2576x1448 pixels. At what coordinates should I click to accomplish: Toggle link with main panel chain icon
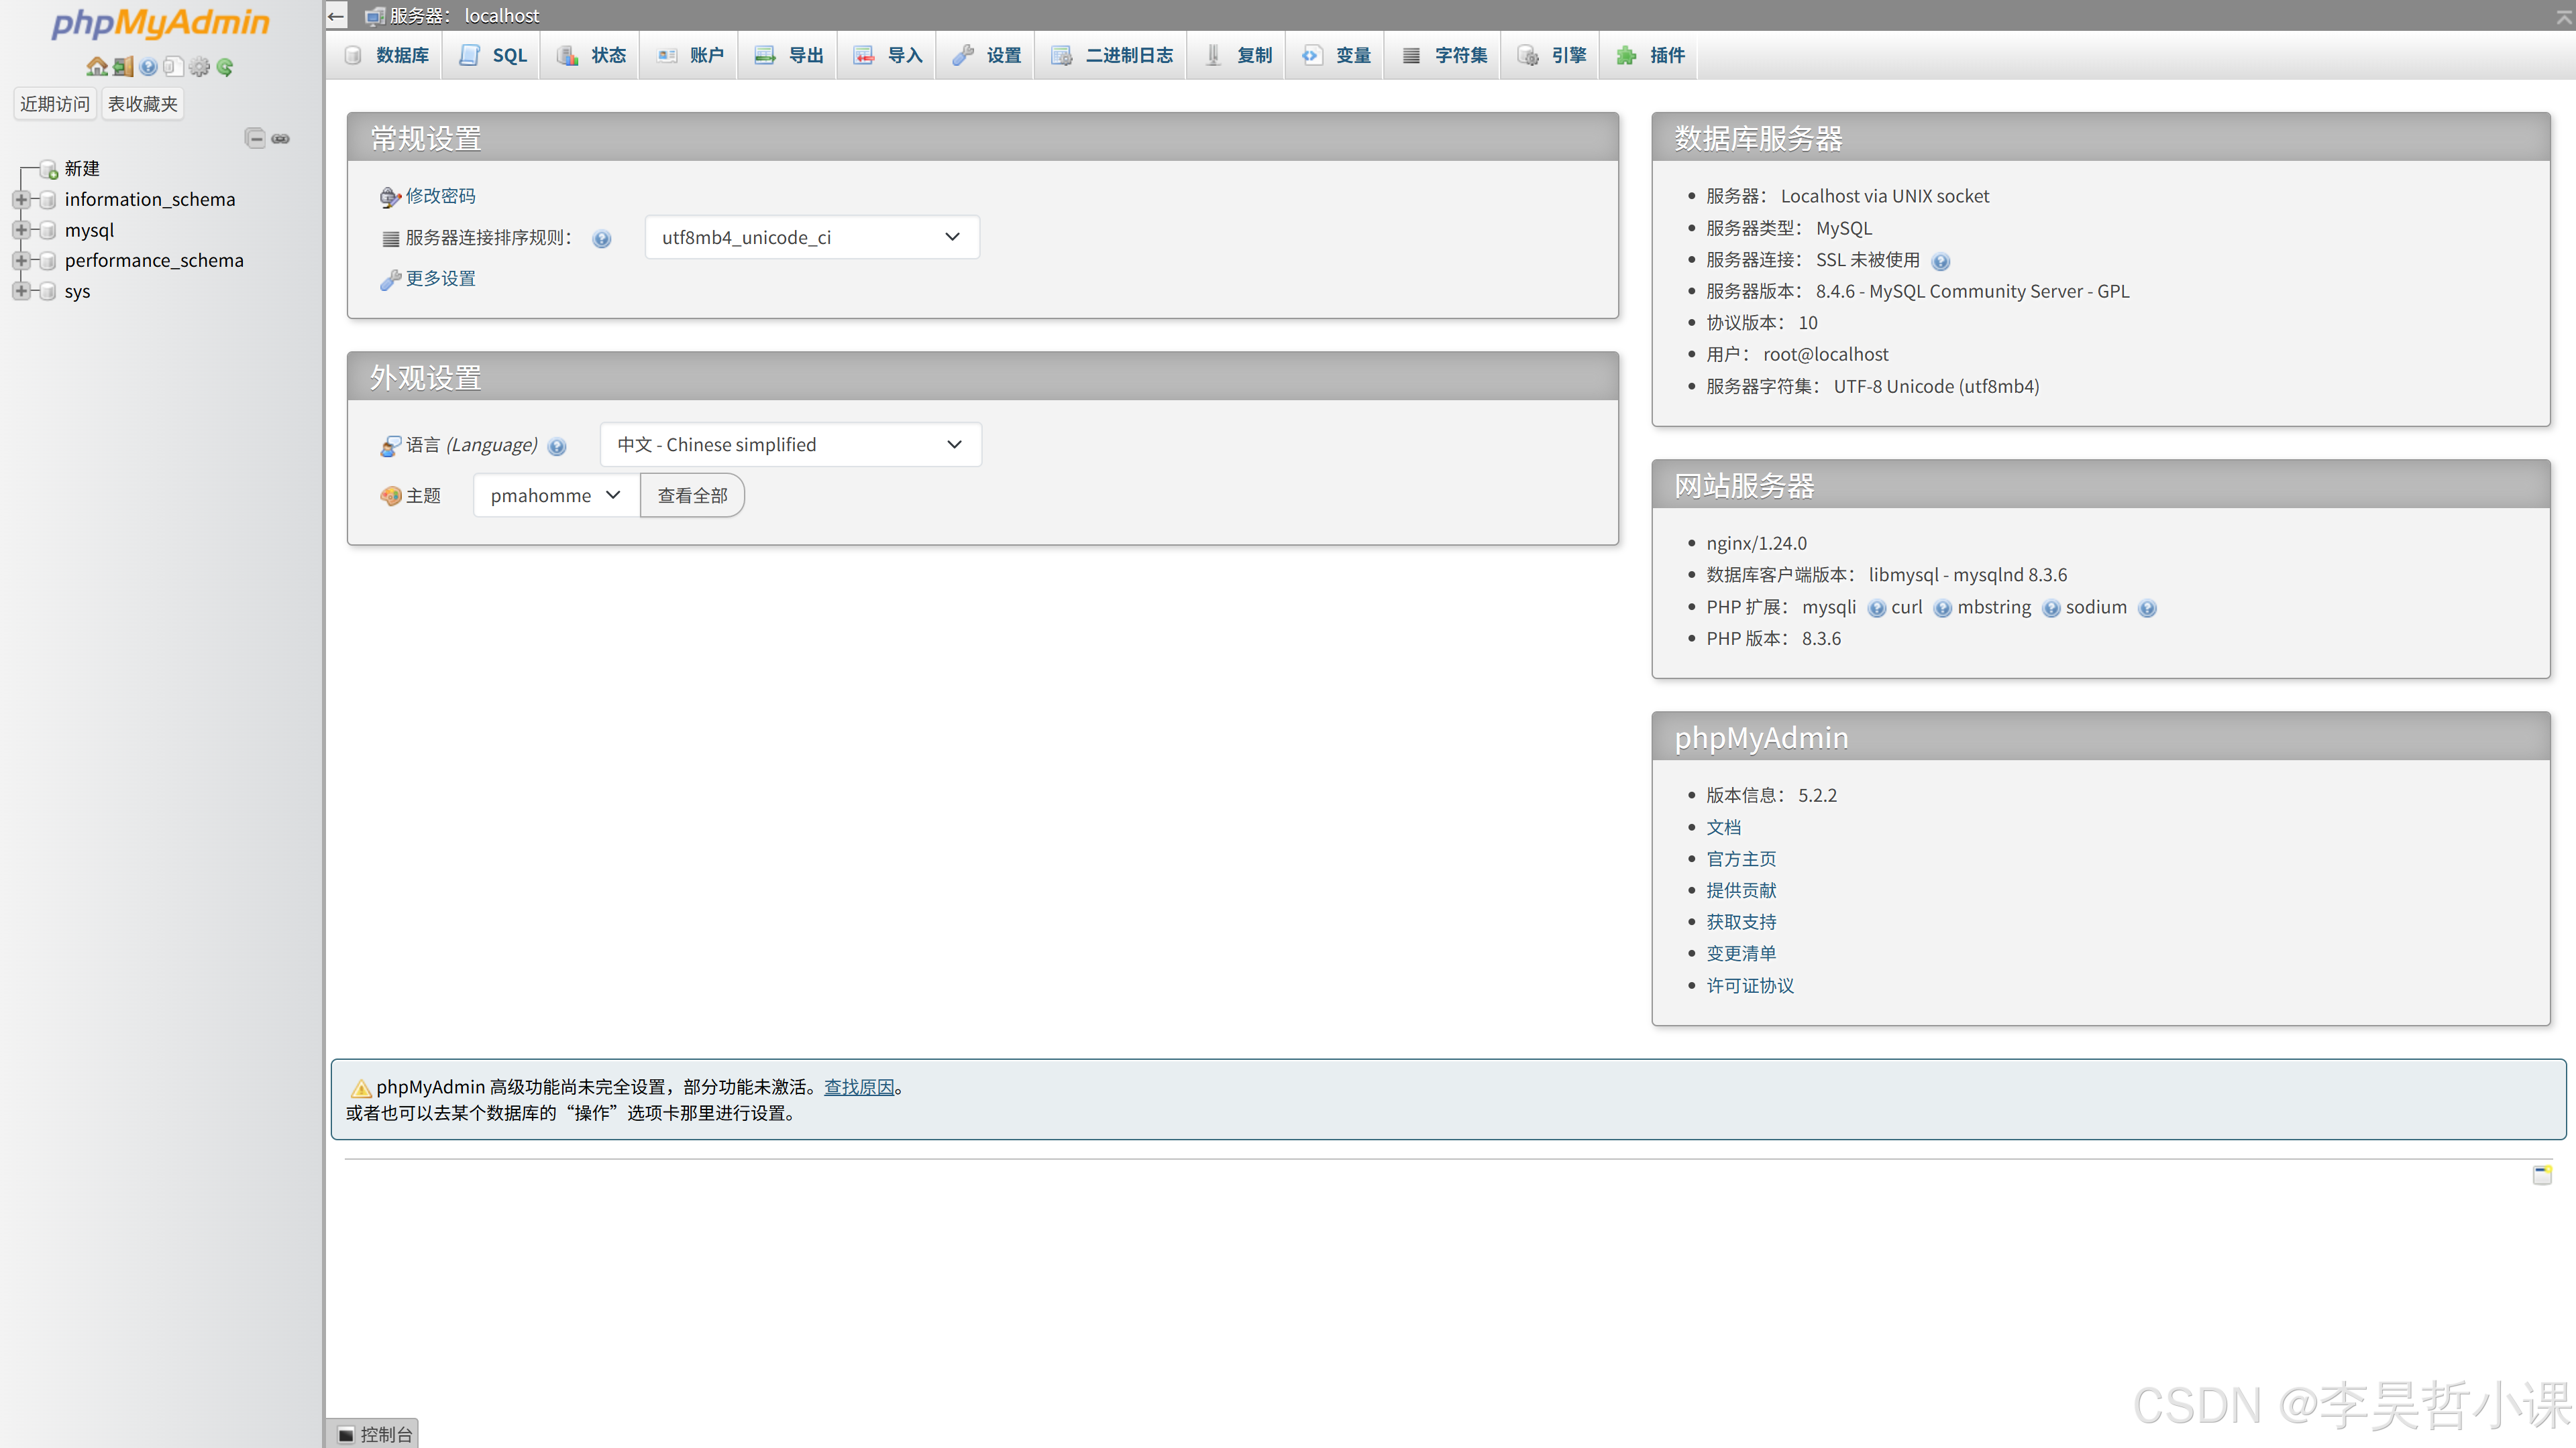pyautogui.click(x=281, y=139)
